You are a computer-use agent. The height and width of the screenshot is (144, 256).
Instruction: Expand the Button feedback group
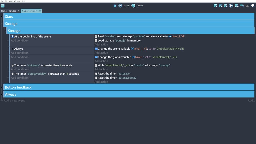coord(2,87)
